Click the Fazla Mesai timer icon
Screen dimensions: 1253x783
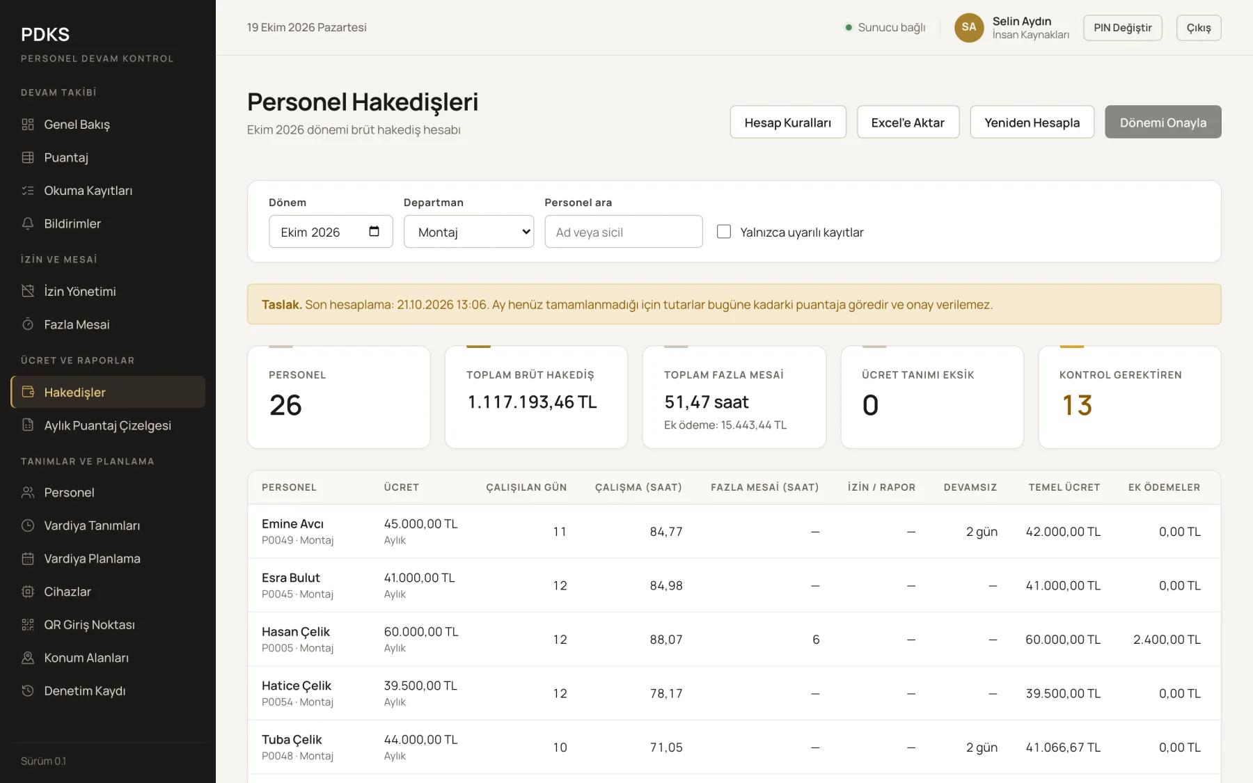(28, 324)
